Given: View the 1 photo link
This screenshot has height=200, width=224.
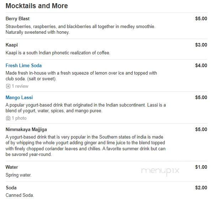Looking at the screenshot, I should [19, 118].
